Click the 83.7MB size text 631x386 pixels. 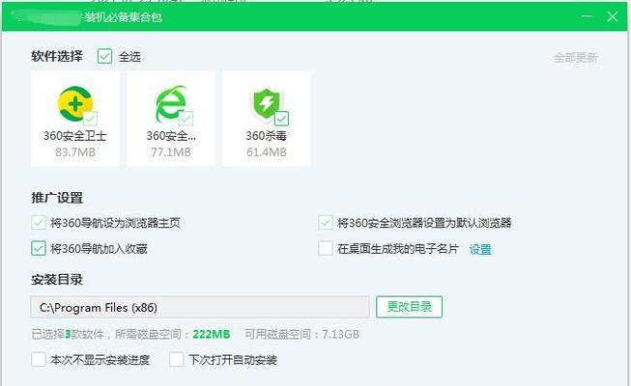click(75, 152)
